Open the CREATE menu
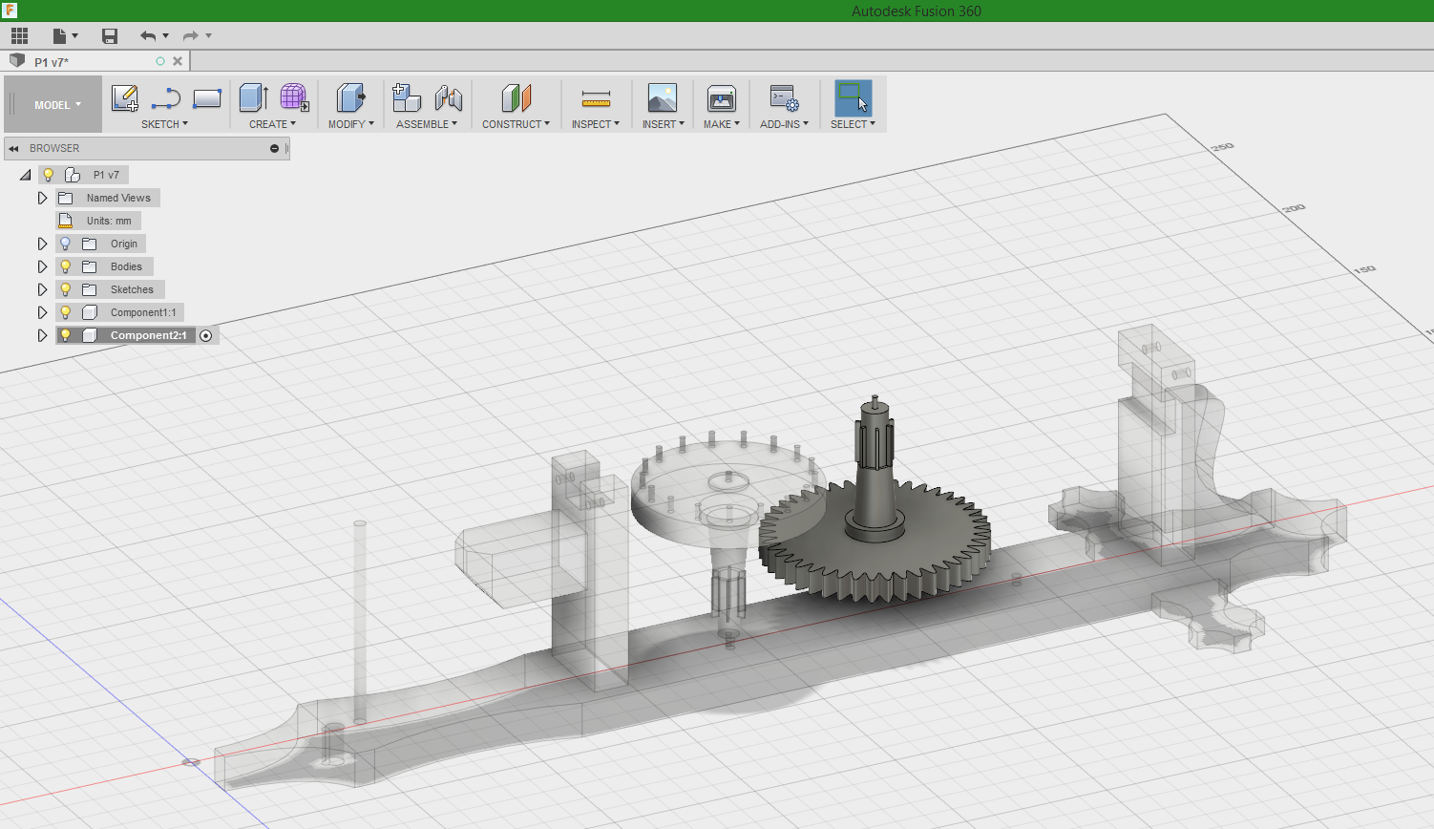Image resolution: width=1434 pixels, height=829 pixels. pyautogui.click(x=272, y=124)
